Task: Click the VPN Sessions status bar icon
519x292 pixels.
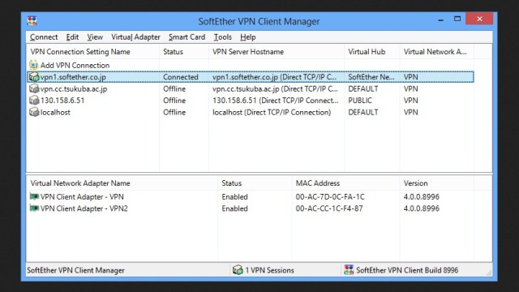Action: (238, 270)
